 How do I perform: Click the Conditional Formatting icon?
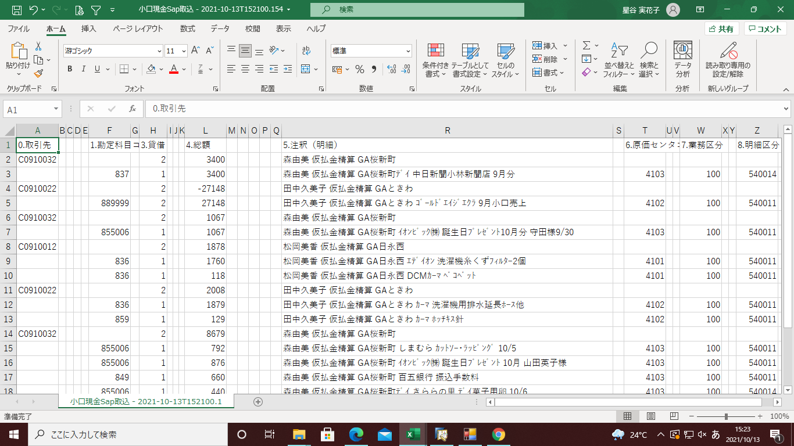435,53
